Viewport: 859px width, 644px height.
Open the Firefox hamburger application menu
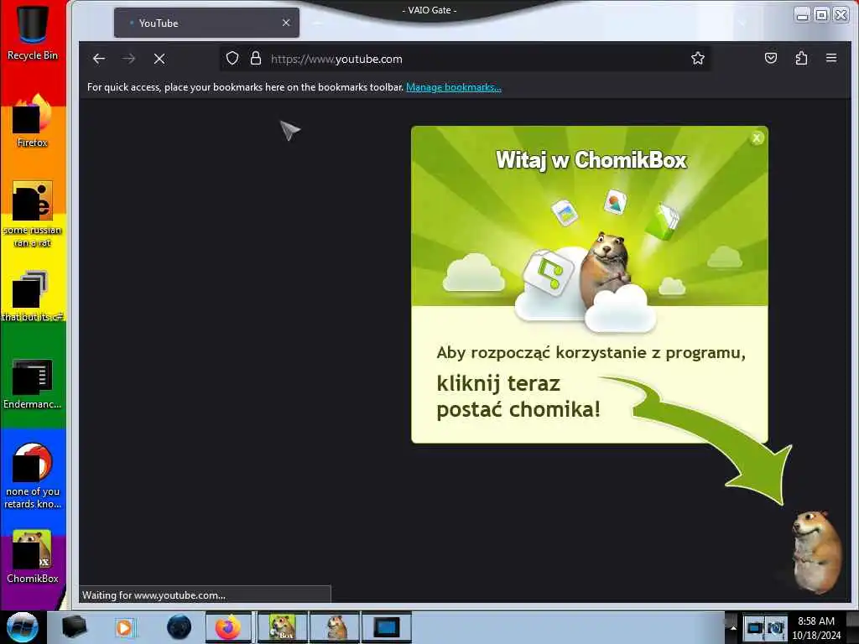831,58
